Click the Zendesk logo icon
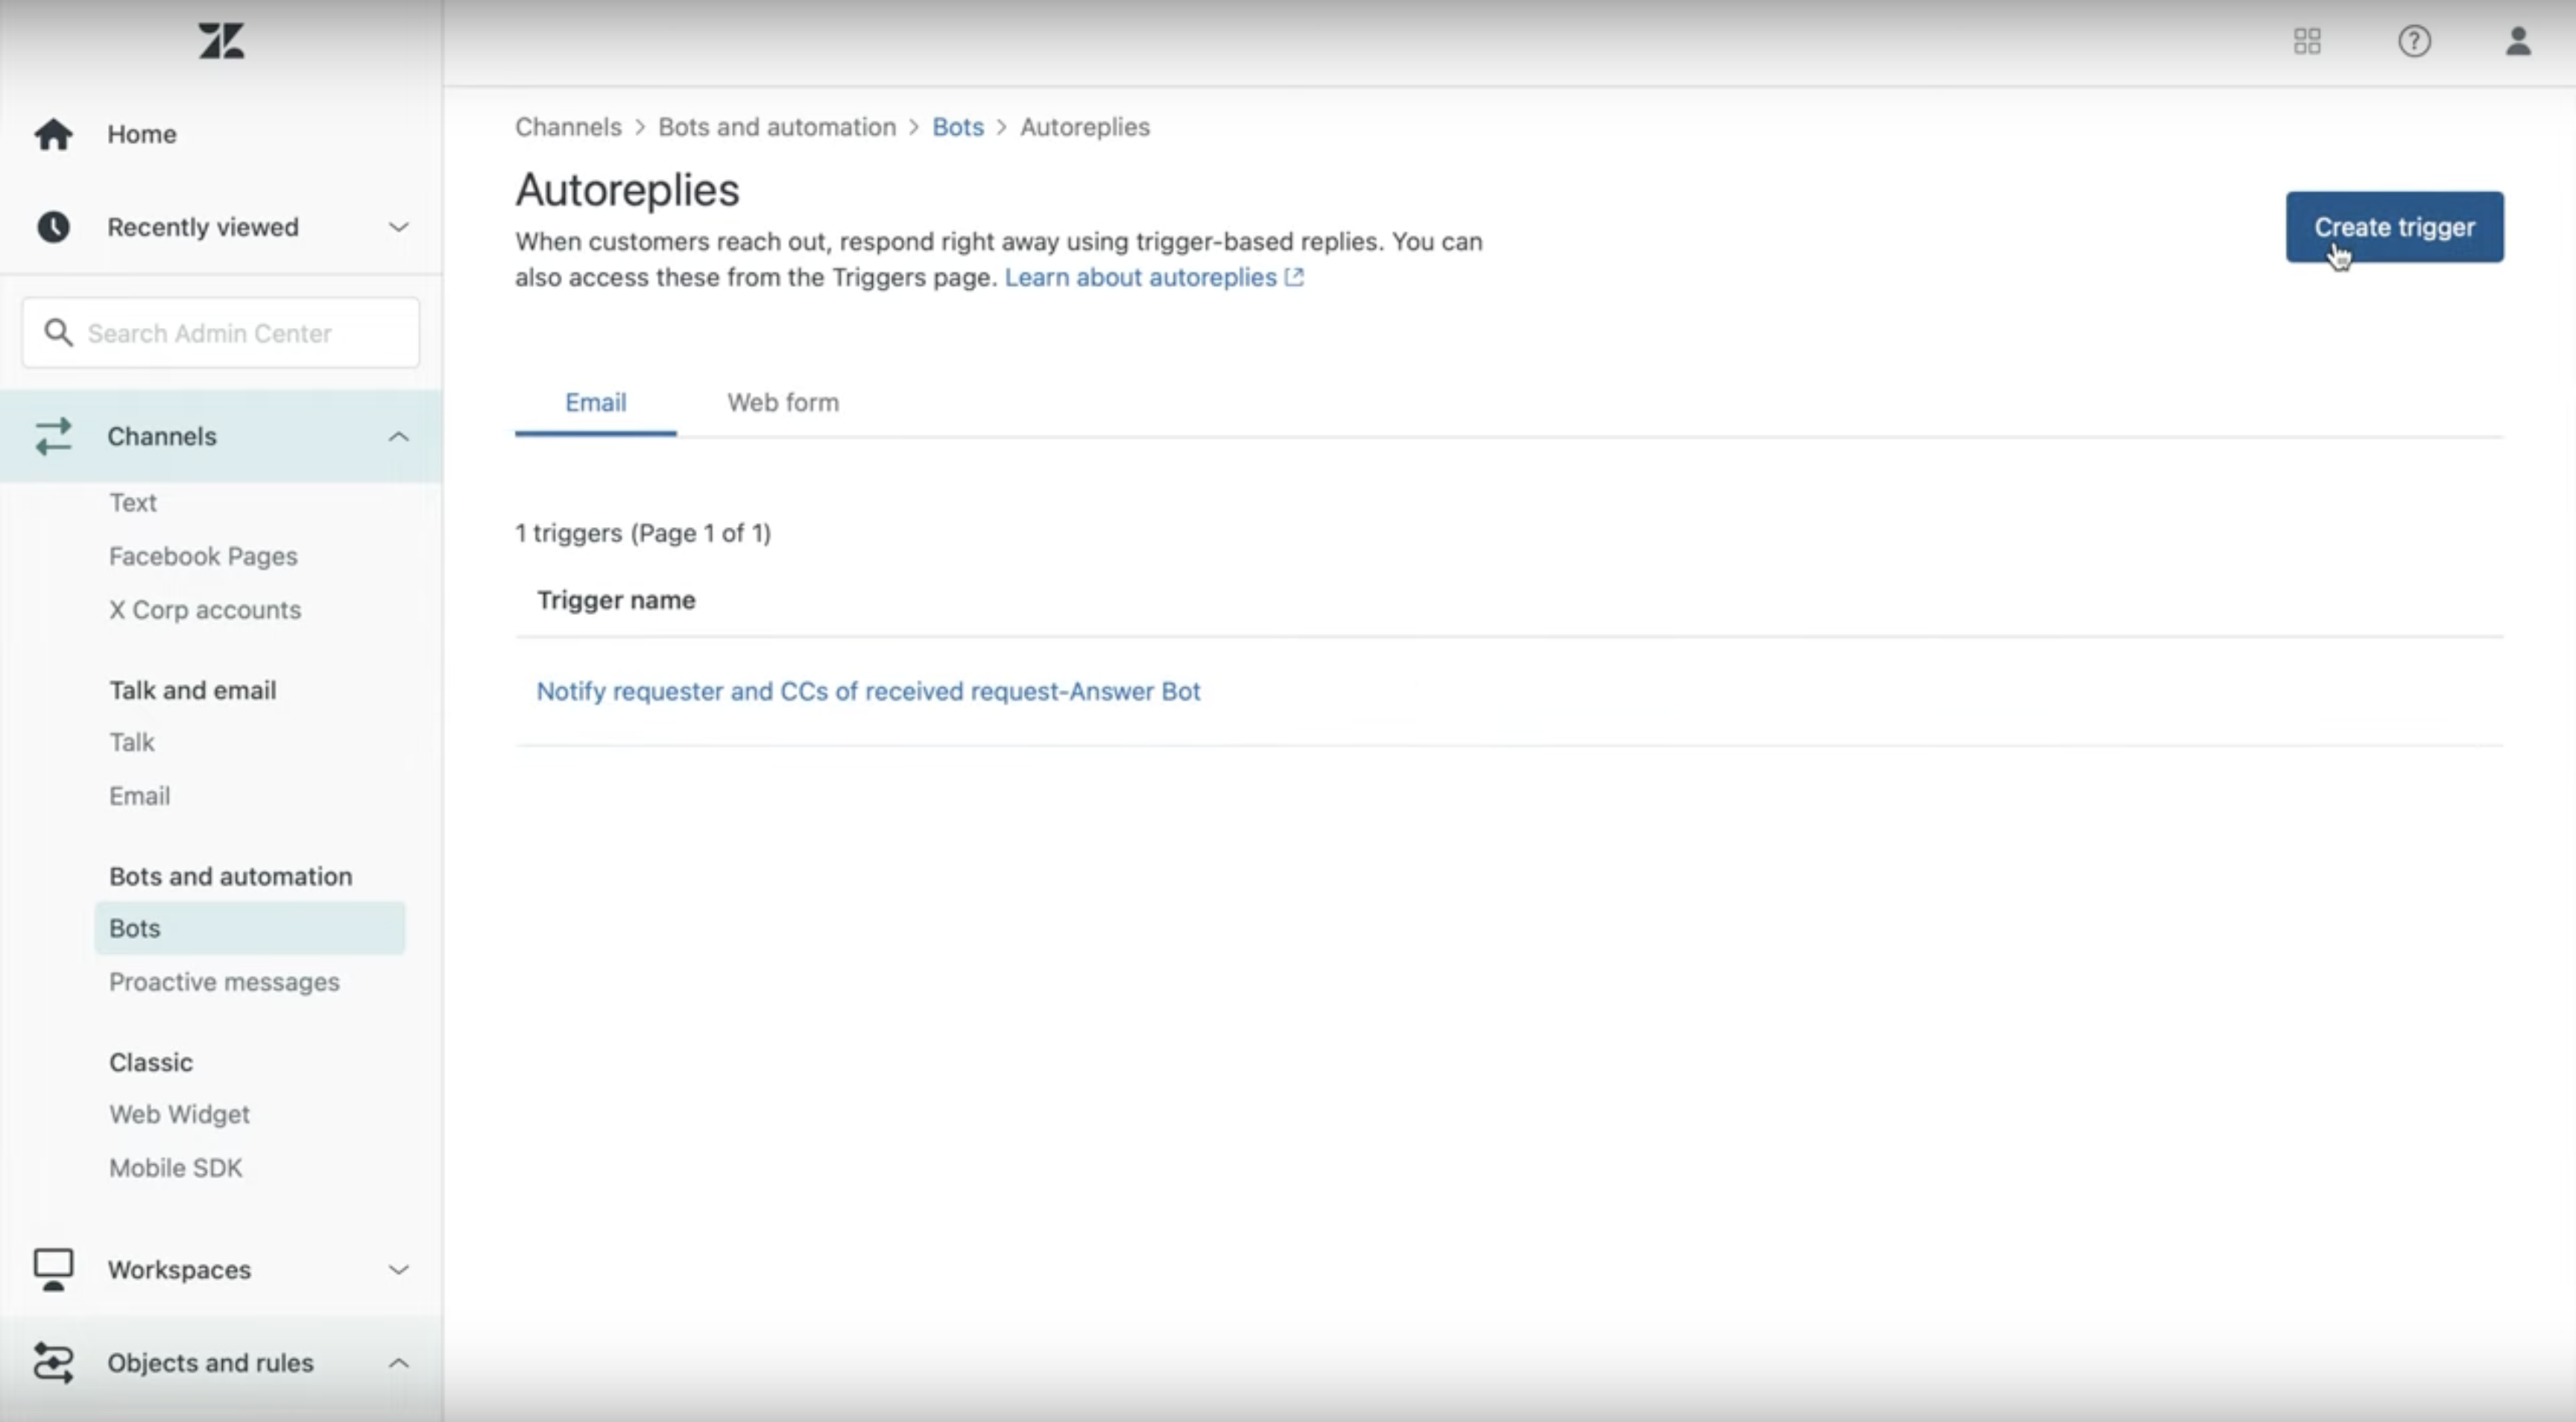The image size is (2576, 1422). tap(221, 41)
